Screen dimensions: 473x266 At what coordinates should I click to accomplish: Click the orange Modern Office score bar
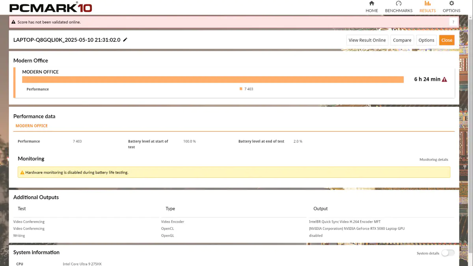coord(213,80)
